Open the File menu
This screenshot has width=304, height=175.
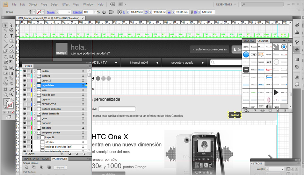pyautogui.click(x=14, y=4)
